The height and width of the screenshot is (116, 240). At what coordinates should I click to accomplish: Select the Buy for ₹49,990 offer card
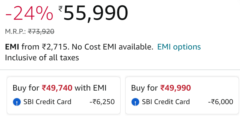pyautogui.click(x=182, y=95)
